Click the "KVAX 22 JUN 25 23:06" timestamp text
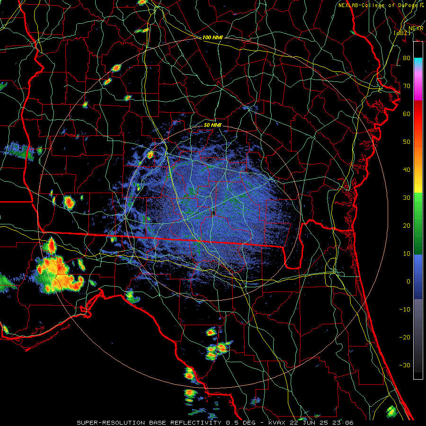Screen dimensions: 426x426 tap(311, 423)
